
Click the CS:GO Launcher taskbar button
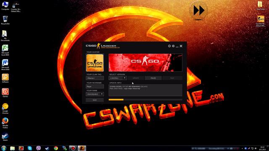click(82, 148)
